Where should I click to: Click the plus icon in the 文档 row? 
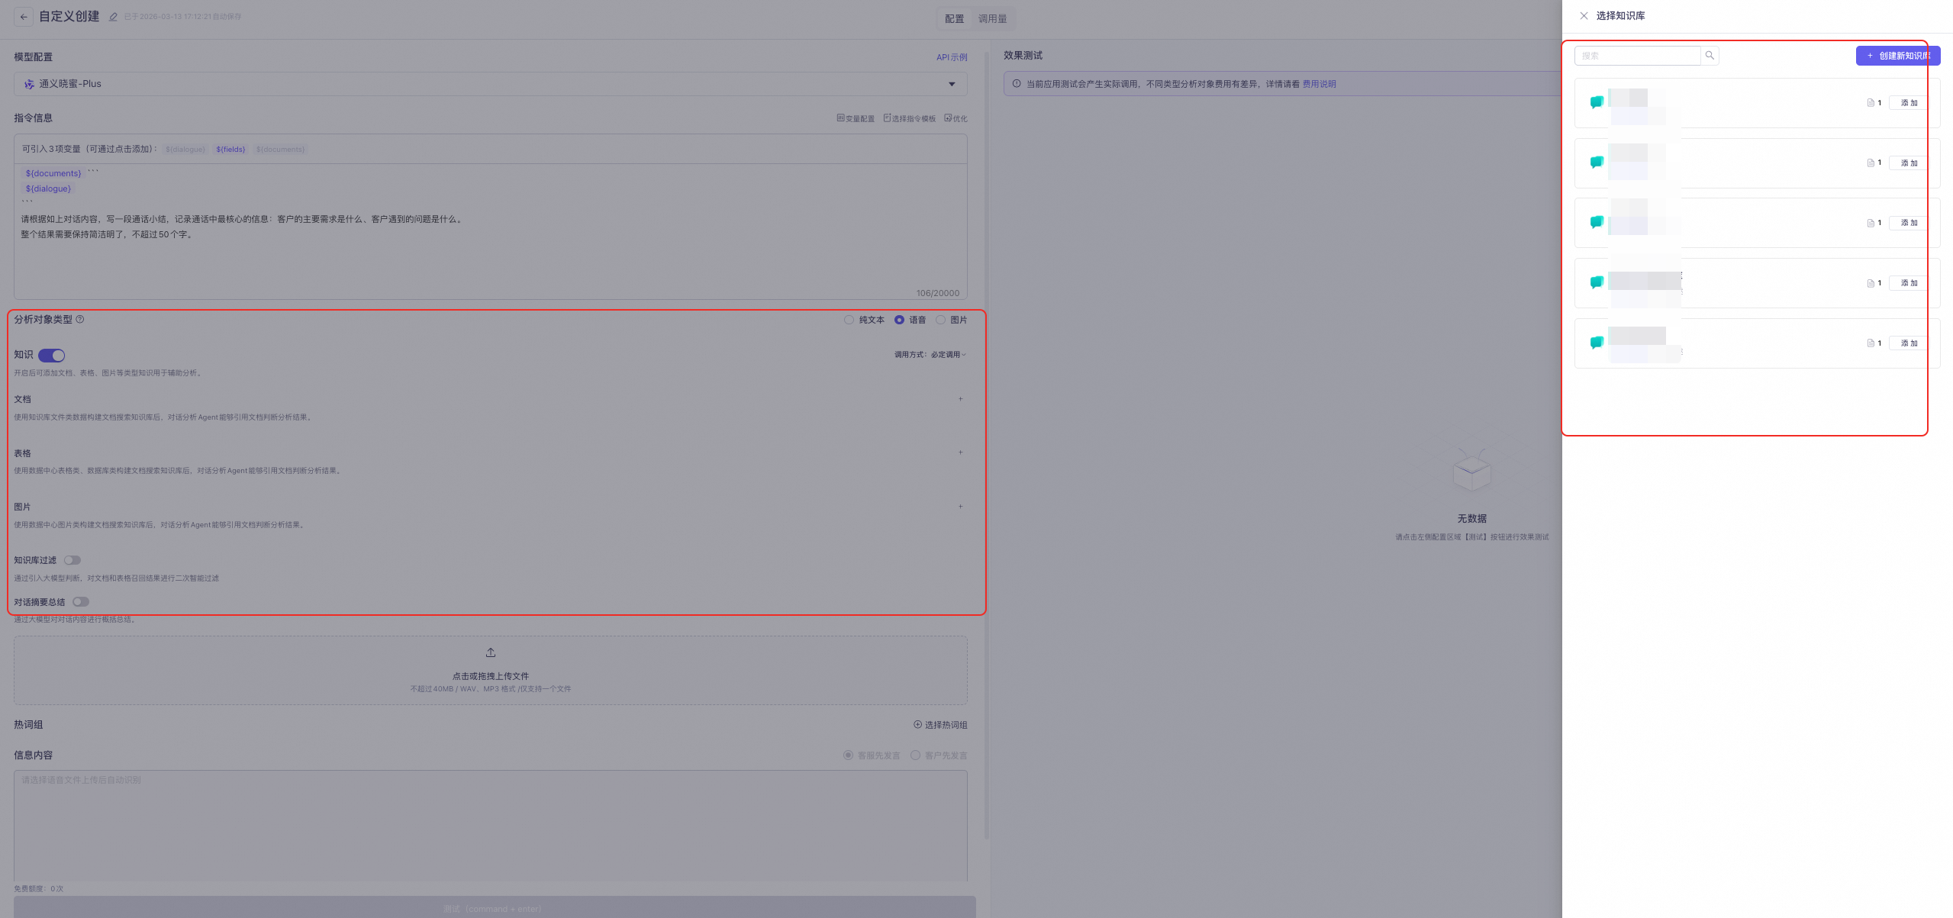coord(961,399)
